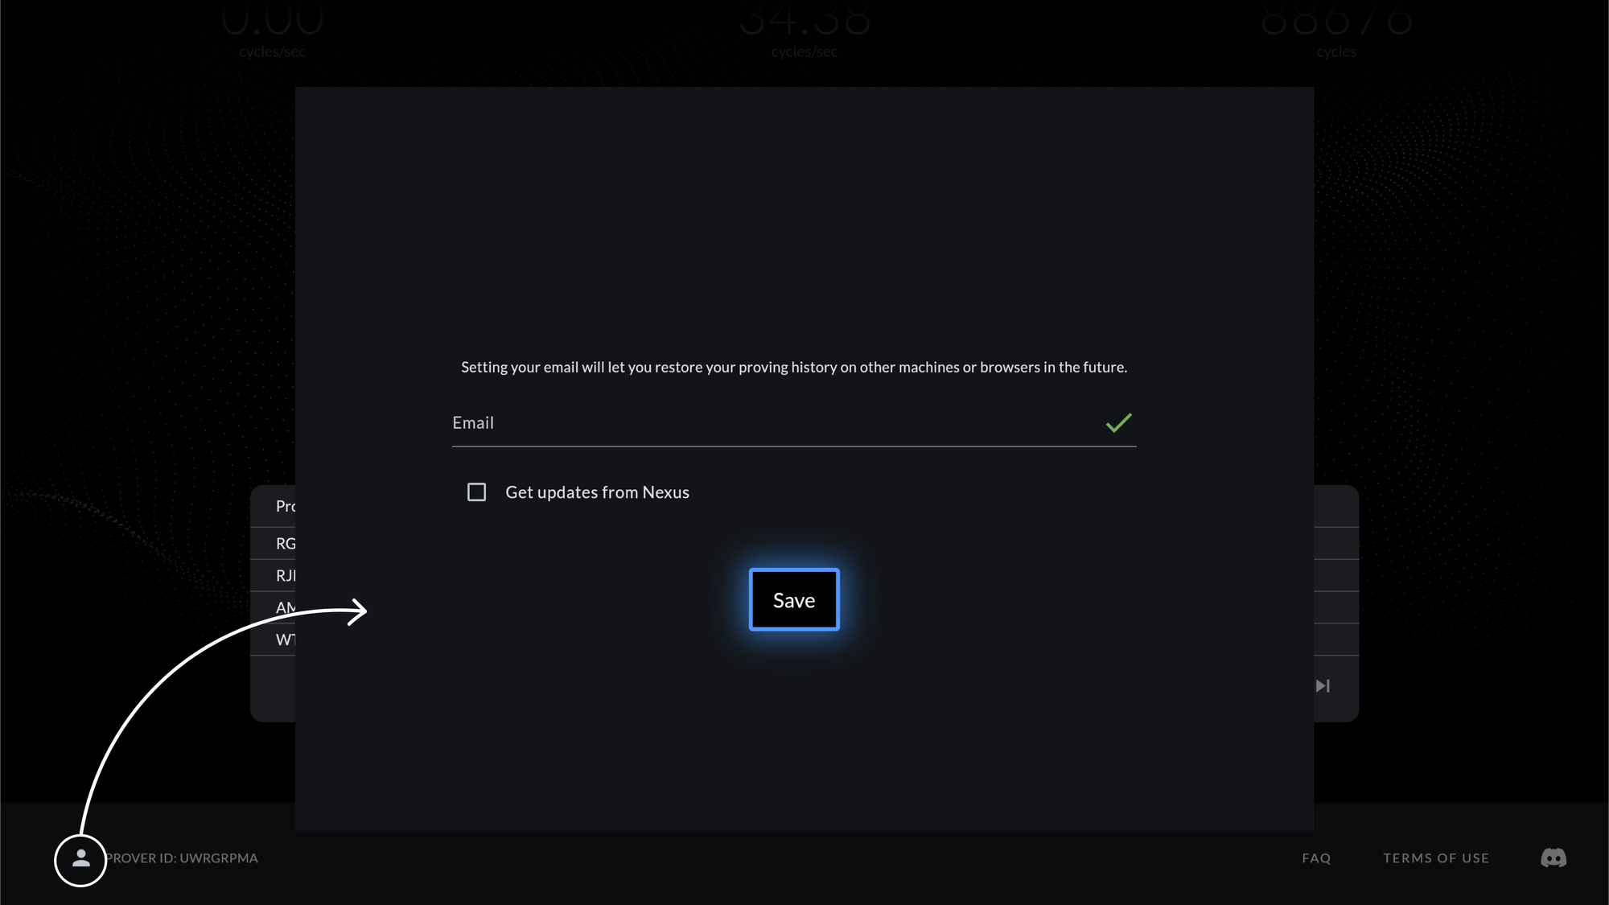Click the 'Pr' table column header
The image size is (1609, 905).
click(x=285, y=507)
